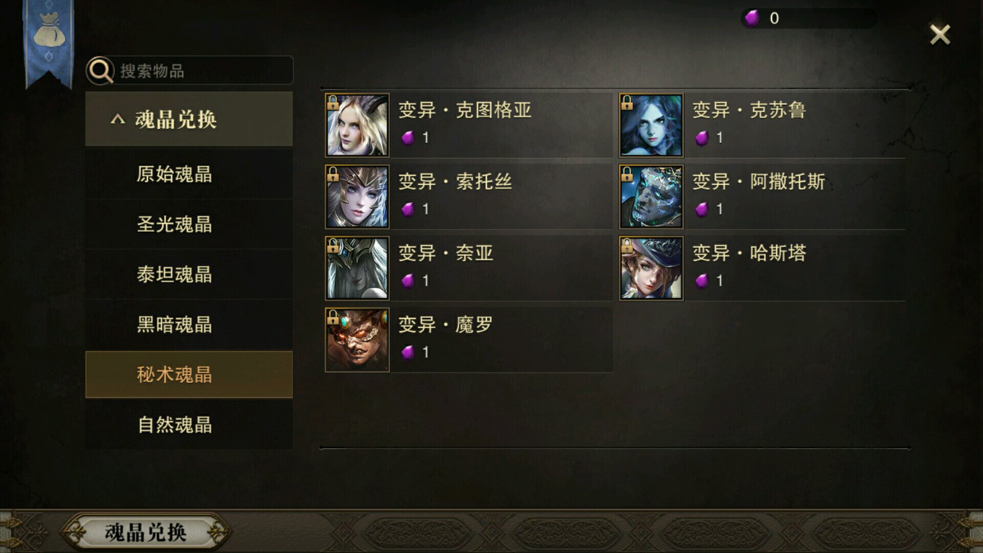Image resolution: width=983 pixels, height=553 pixels.
Task: Select the 黑暗魂晶 category
Action: [189, 325]
